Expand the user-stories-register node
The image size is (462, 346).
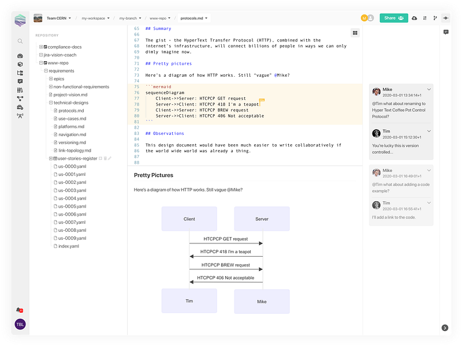pyautogui.click(x=51, y=158)
